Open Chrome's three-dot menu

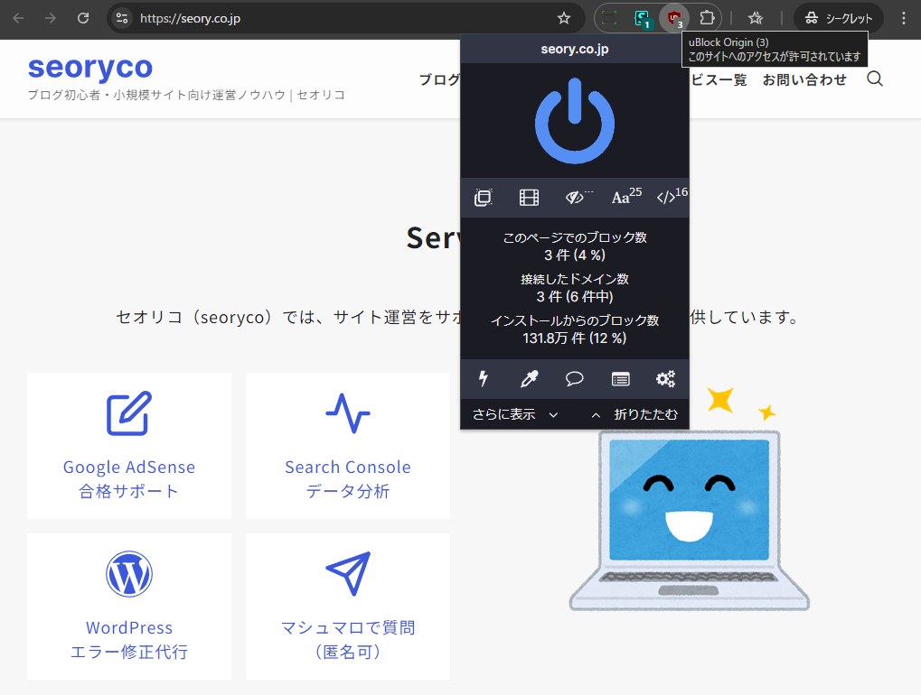tap(904, 18)
